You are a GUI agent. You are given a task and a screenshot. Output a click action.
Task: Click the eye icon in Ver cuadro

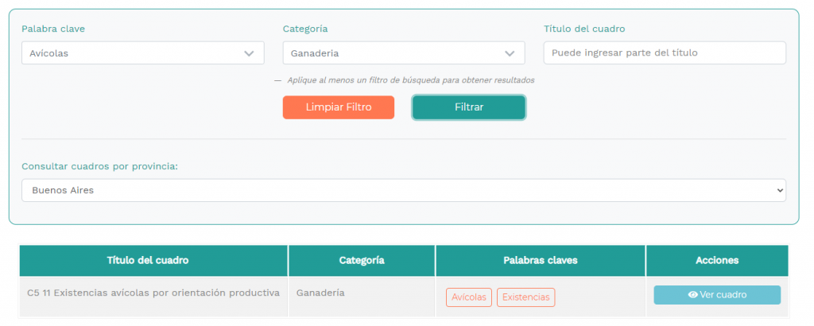click(x=692, y=295)
